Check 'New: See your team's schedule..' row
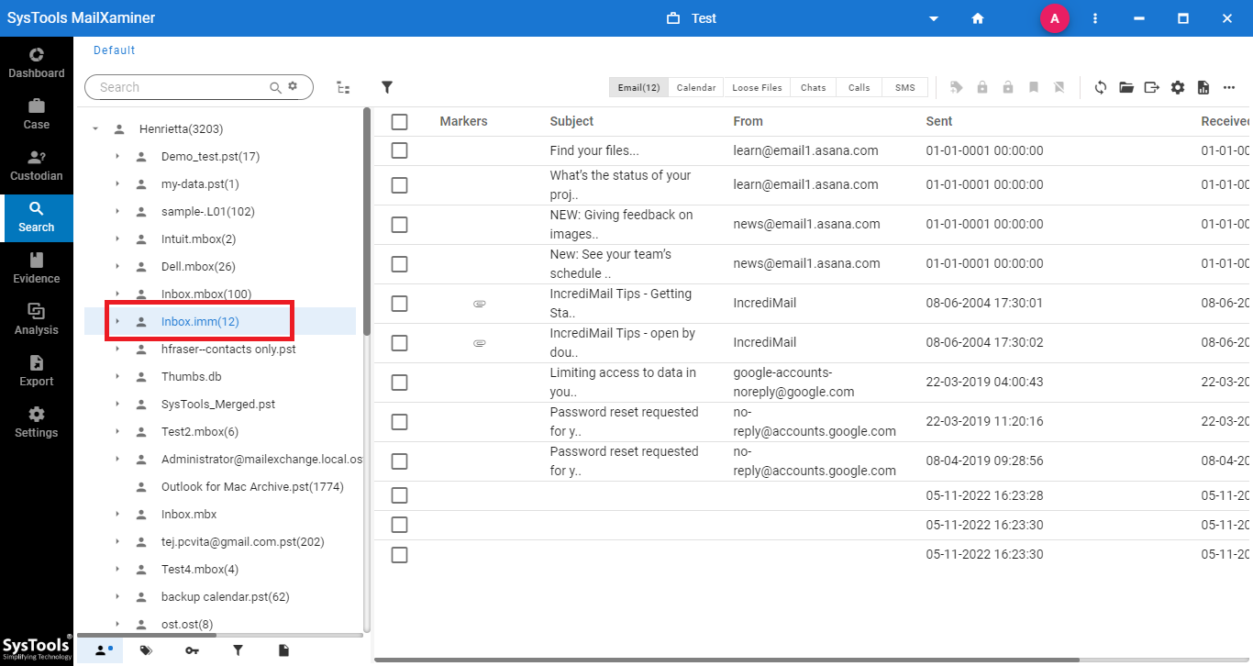This screenshot has width=1253, height=666. (399, 263)
